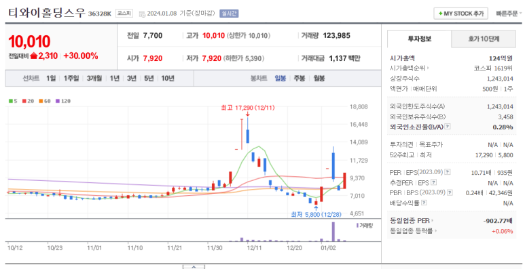
Task: Click the 코스피 market badge
Action: click(x=124, y=14)
